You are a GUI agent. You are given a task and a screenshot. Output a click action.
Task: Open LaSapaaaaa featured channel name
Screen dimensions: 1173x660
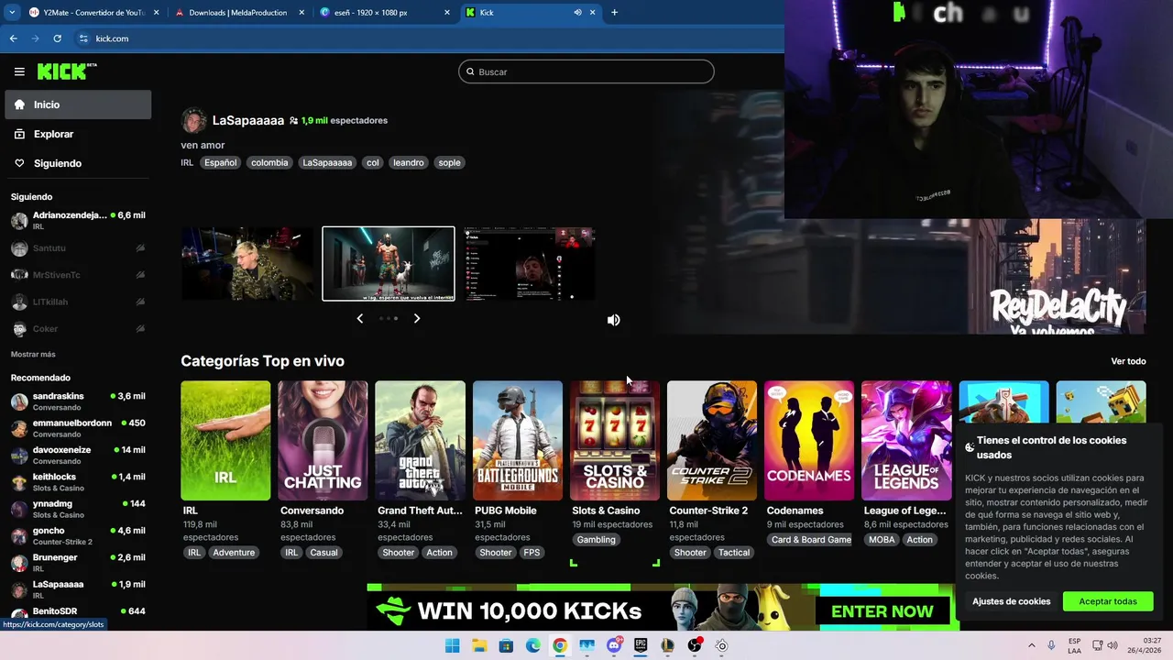click(248, 120)
